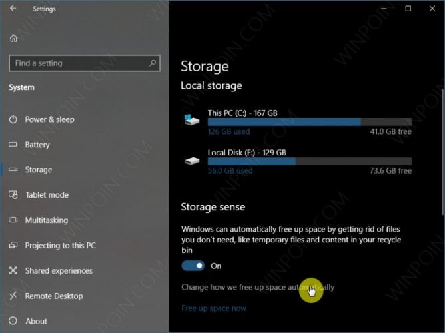This screenshot has height=333, width=445.
Task: Open the Storage settings page
Action: coord(39,170)
